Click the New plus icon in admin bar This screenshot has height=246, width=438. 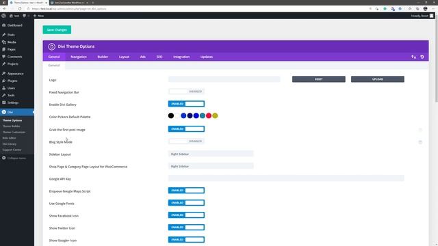coord(35,16)
